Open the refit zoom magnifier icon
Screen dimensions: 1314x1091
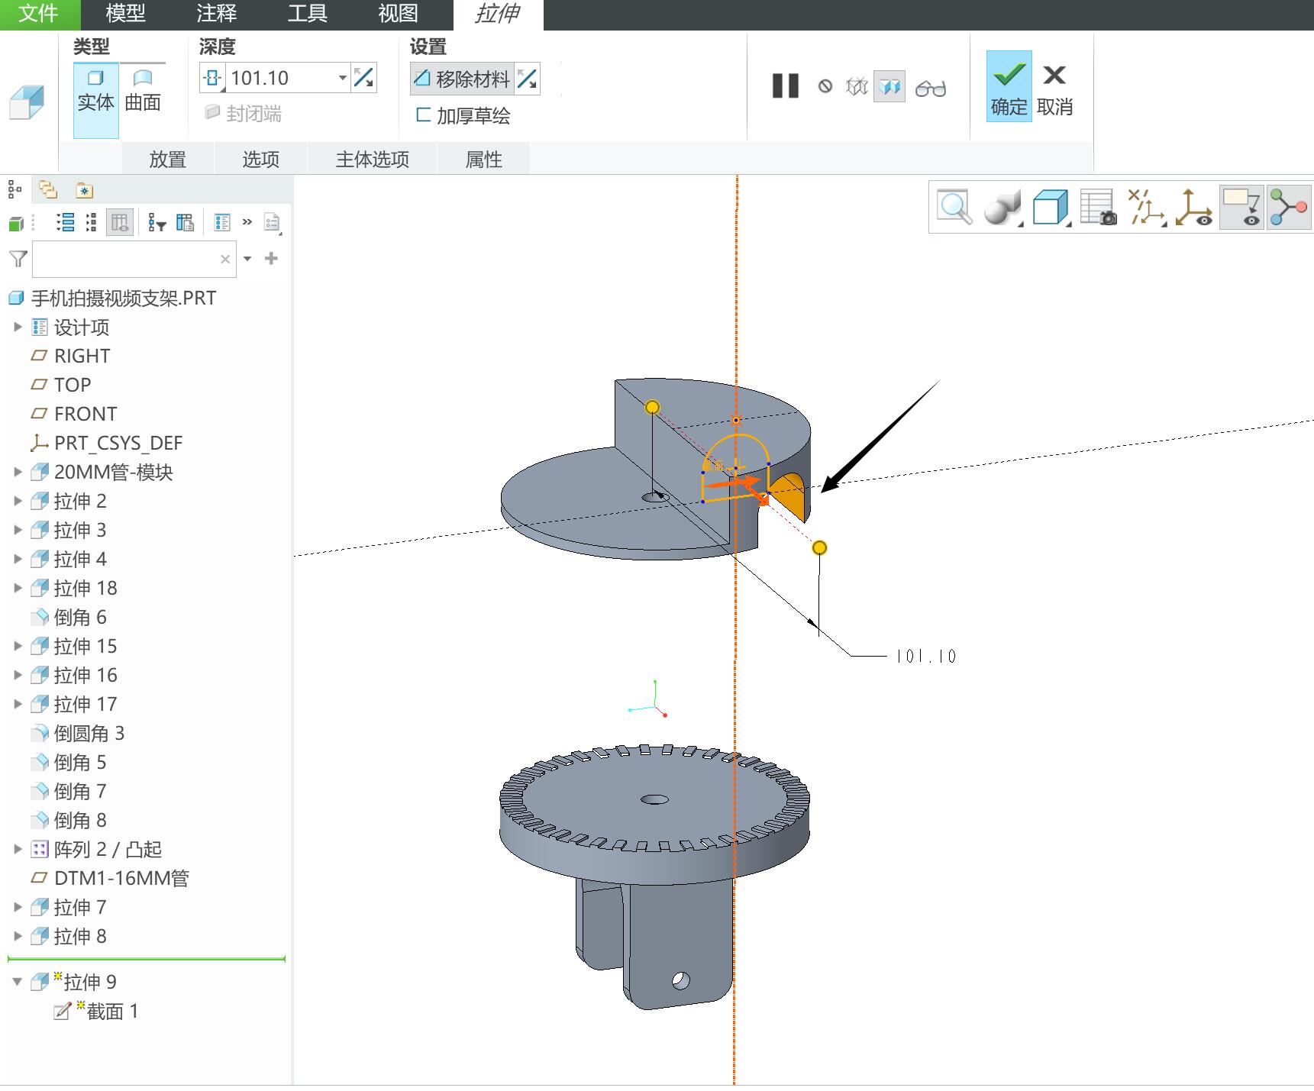point(954,207)
